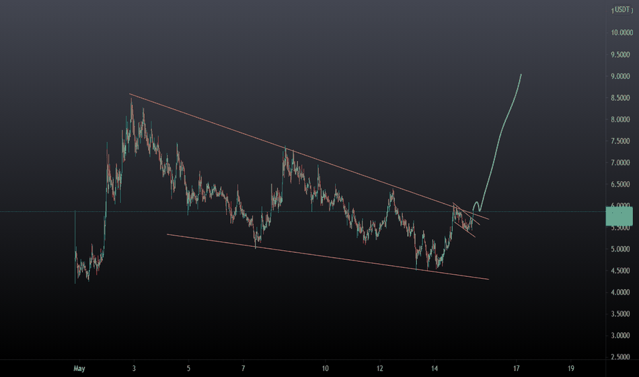Click the 9.0000 price axis label

(620, 76)
